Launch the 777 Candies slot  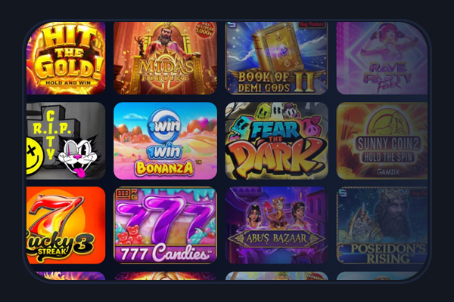[x=165, y=225]
